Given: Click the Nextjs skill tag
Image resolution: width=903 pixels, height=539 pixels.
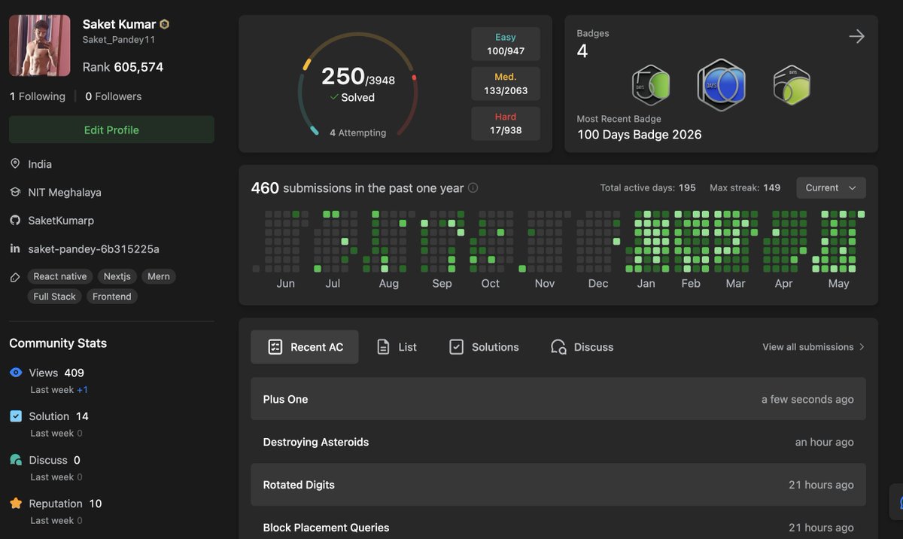Looking at the screenshot, I should pos(117,276).
